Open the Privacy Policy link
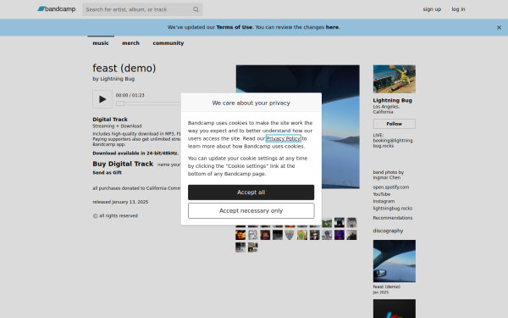Viewport: 508px width, 318px height. click(x=283, y=138)
